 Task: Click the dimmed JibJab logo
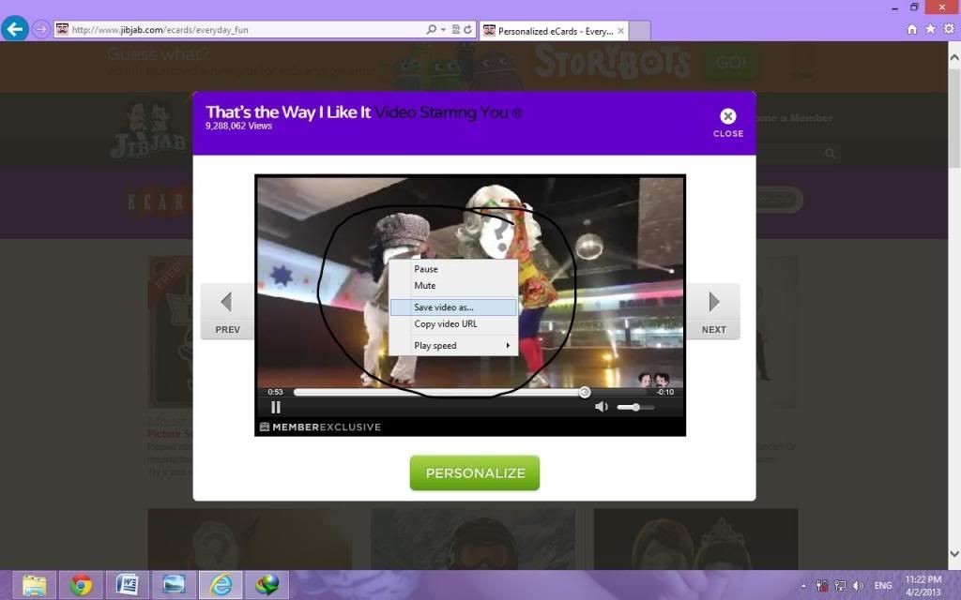pos(149,131)
